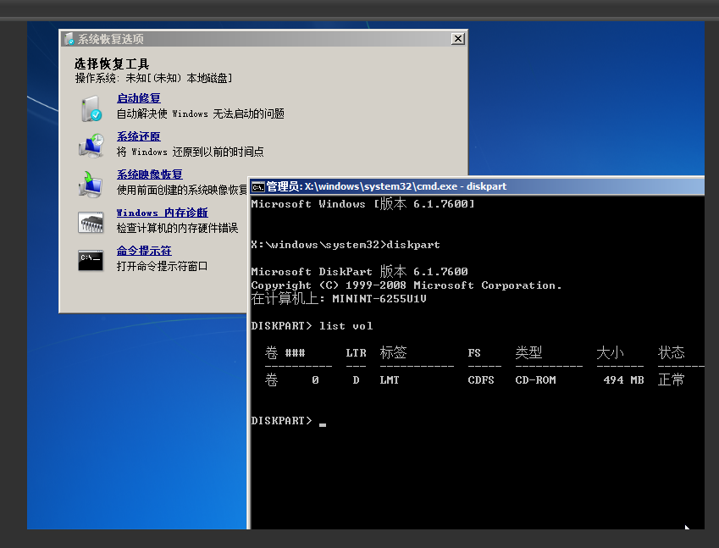The height and width of the screenshot is (548, 719).
Task: Click the cmd.exe diskpart window title bar
Action: 477,186
